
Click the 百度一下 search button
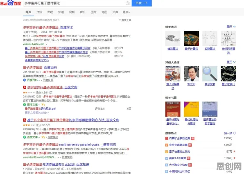pyautogui.click(x=142, y=3)
